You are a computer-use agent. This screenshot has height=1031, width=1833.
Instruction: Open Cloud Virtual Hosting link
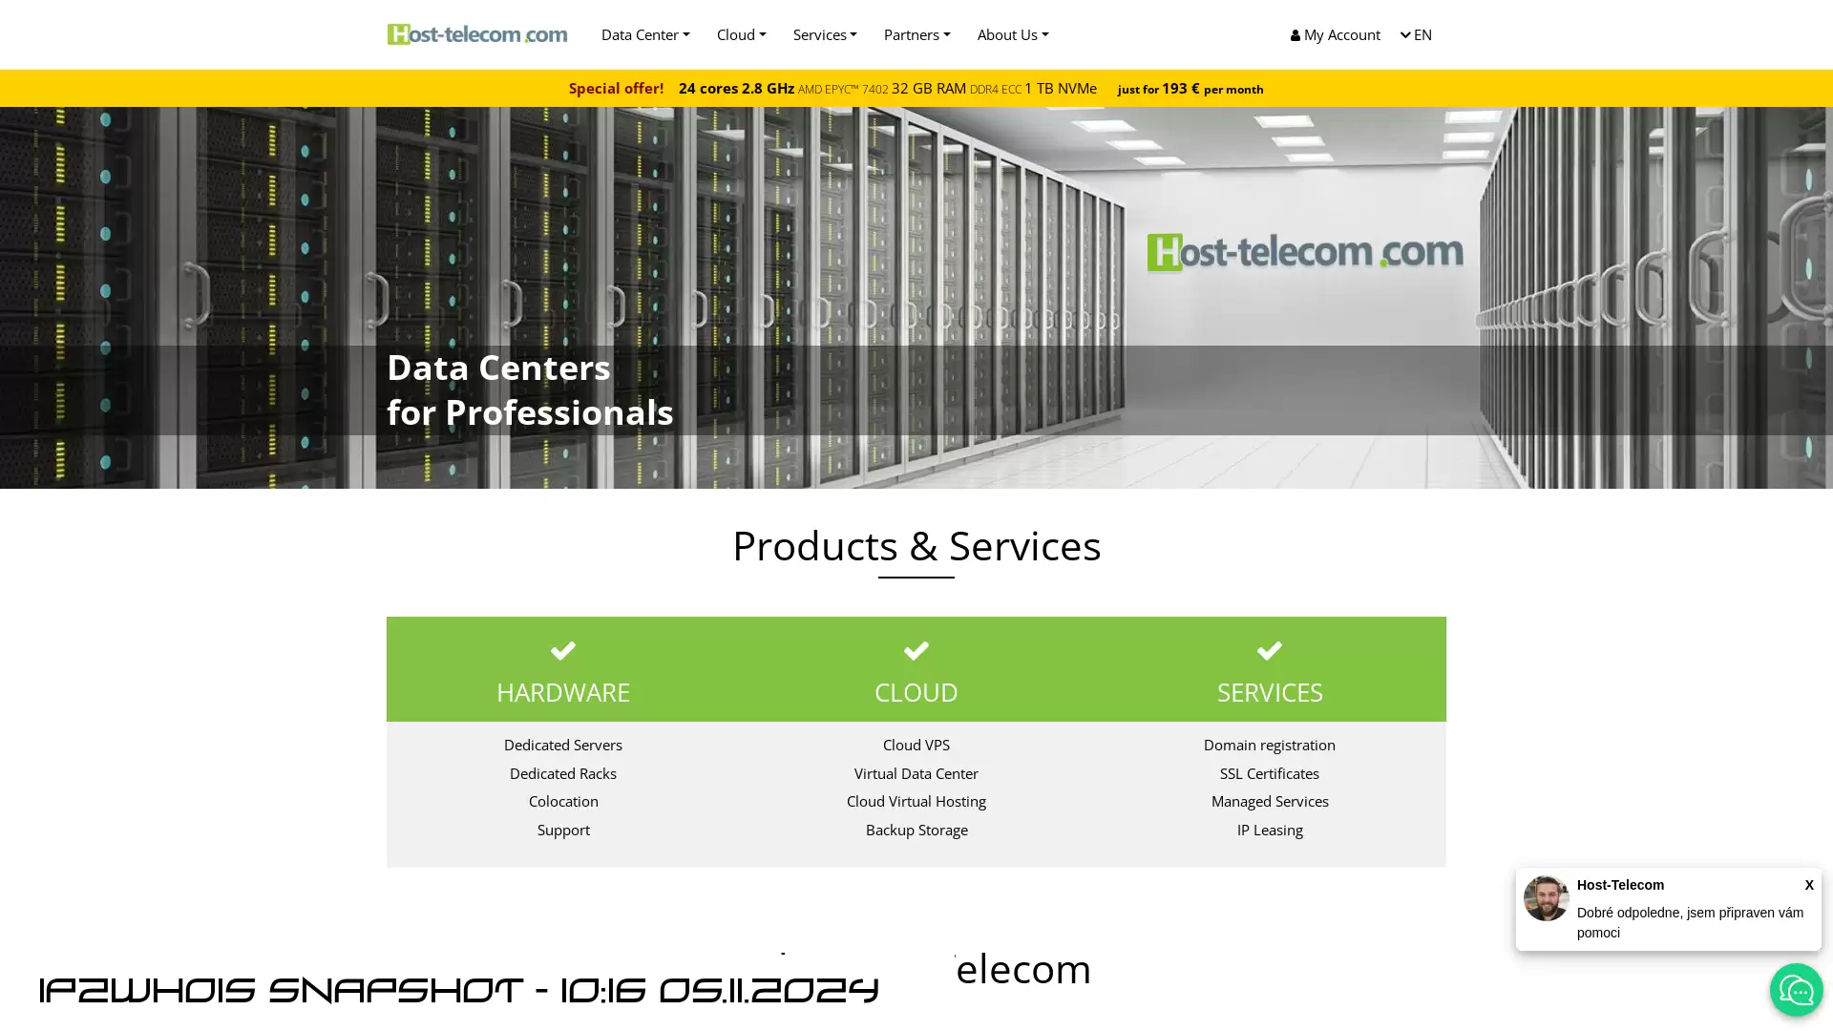916,801
